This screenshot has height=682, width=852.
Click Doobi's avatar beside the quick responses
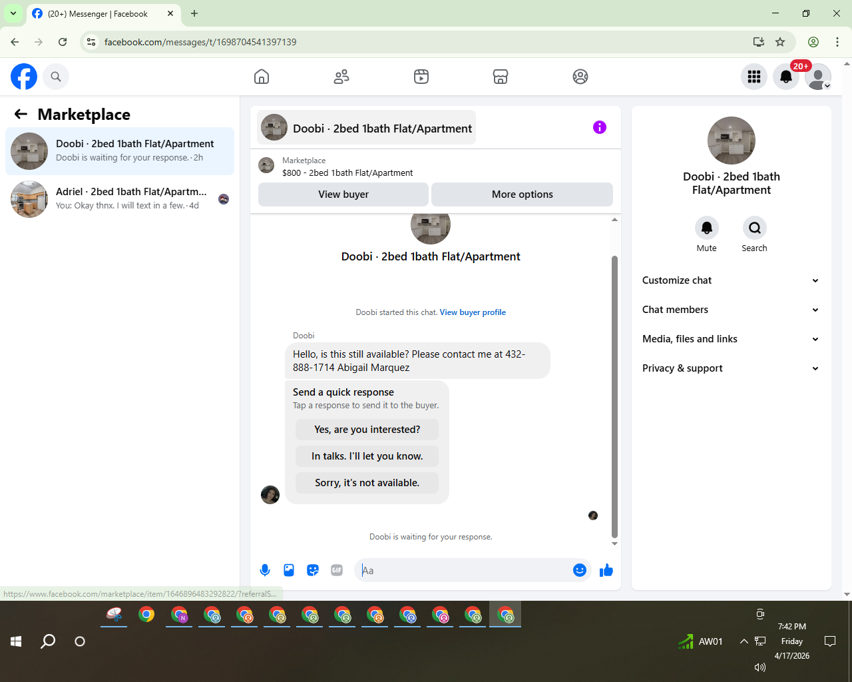coord(270,495)
